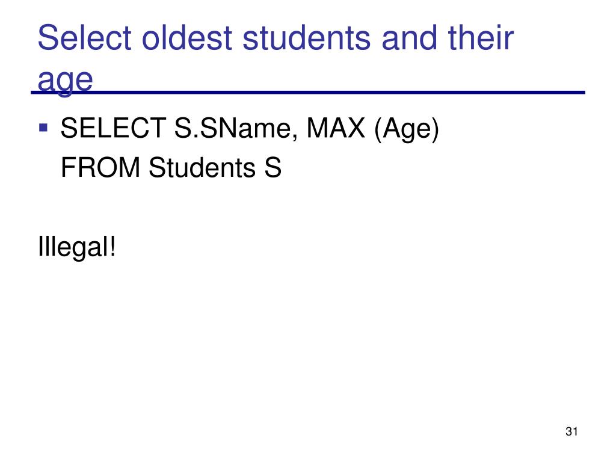Click the word "their" in the title
This screenshot has height=462, width=616.
coord(481,38)
